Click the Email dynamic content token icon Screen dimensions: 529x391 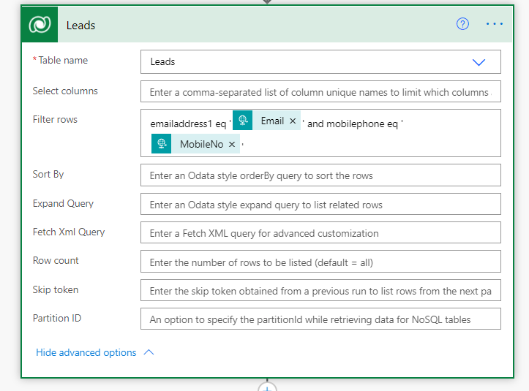coord(244,121)
